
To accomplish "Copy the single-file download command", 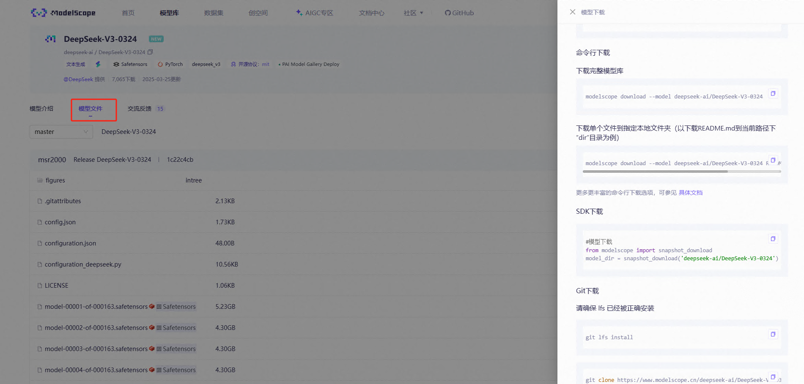I will (773, 161).
